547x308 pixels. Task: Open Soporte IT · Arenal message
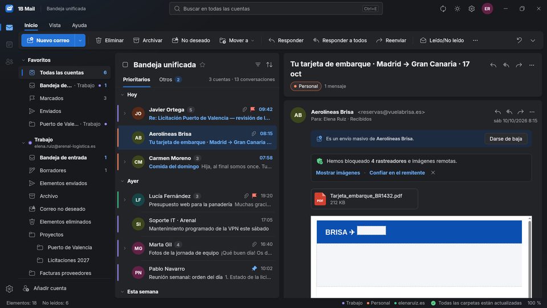pyautogui.click(x=198, y=225)
